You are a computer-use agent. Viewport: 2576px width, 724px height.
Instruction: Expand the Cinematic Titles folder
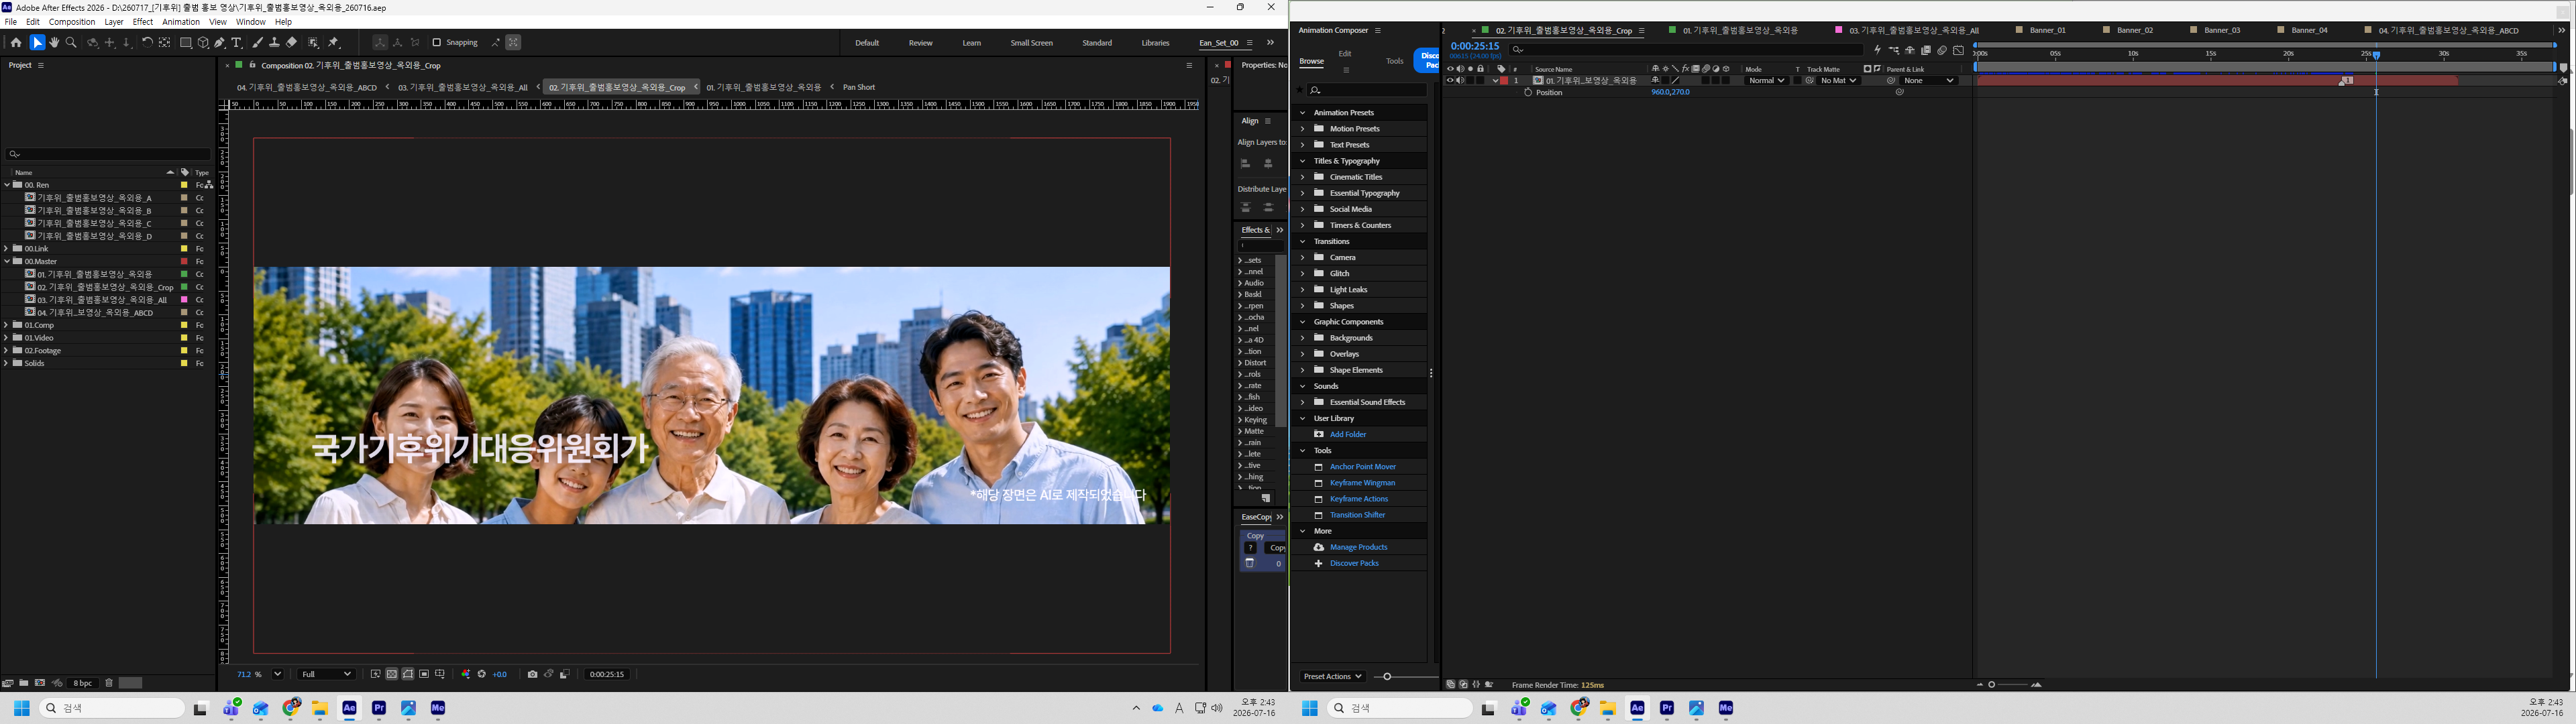click(x=1302, y=177)
